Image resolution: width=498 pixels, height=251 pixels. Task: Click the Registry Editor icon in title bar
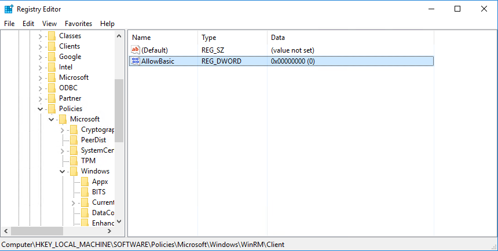click(9, 9)
